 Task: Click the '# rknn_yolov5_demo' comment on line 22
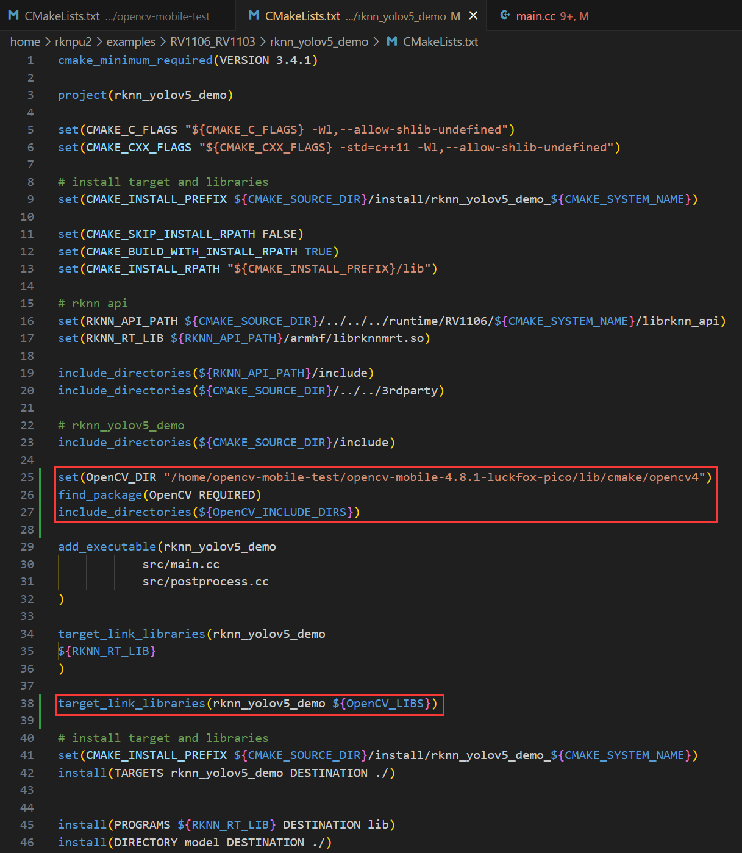(x=121, y=426)
